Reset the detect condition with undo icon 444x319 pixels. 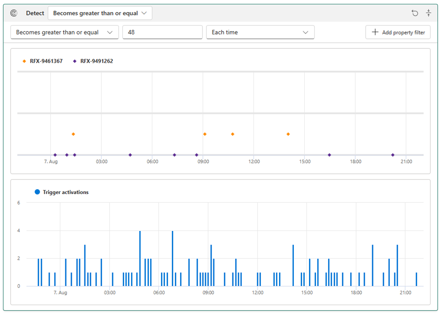(415, 13)
